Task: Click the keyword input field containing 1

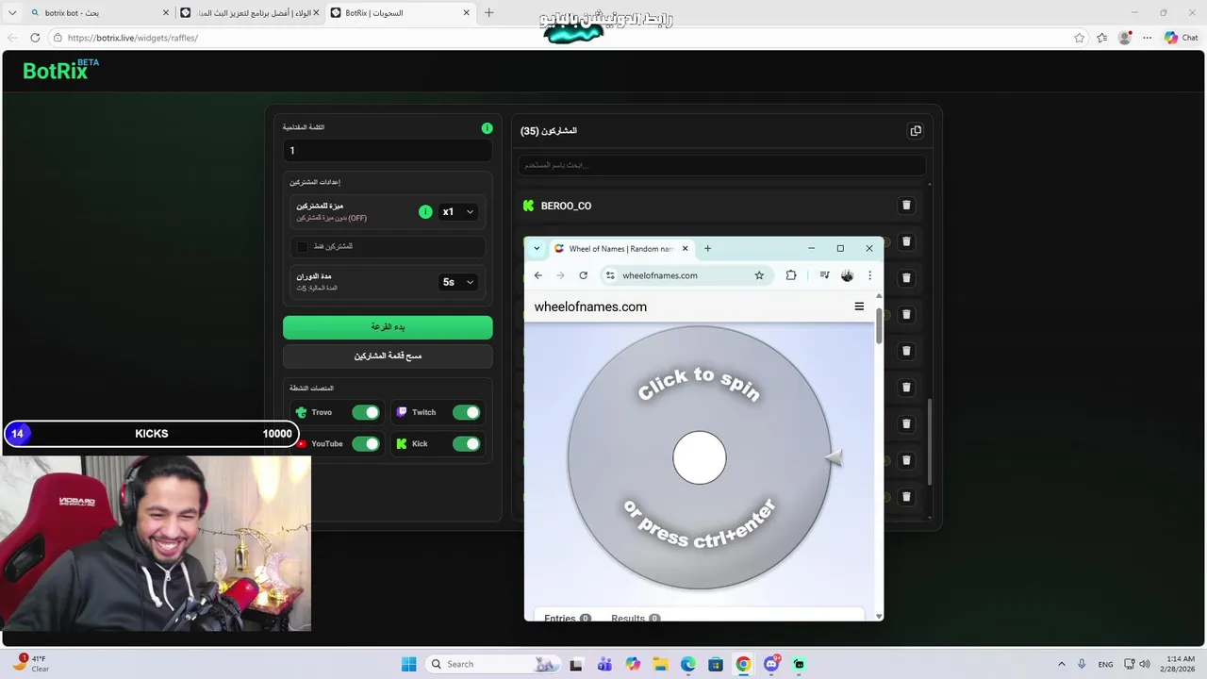Action: (388, 150)
